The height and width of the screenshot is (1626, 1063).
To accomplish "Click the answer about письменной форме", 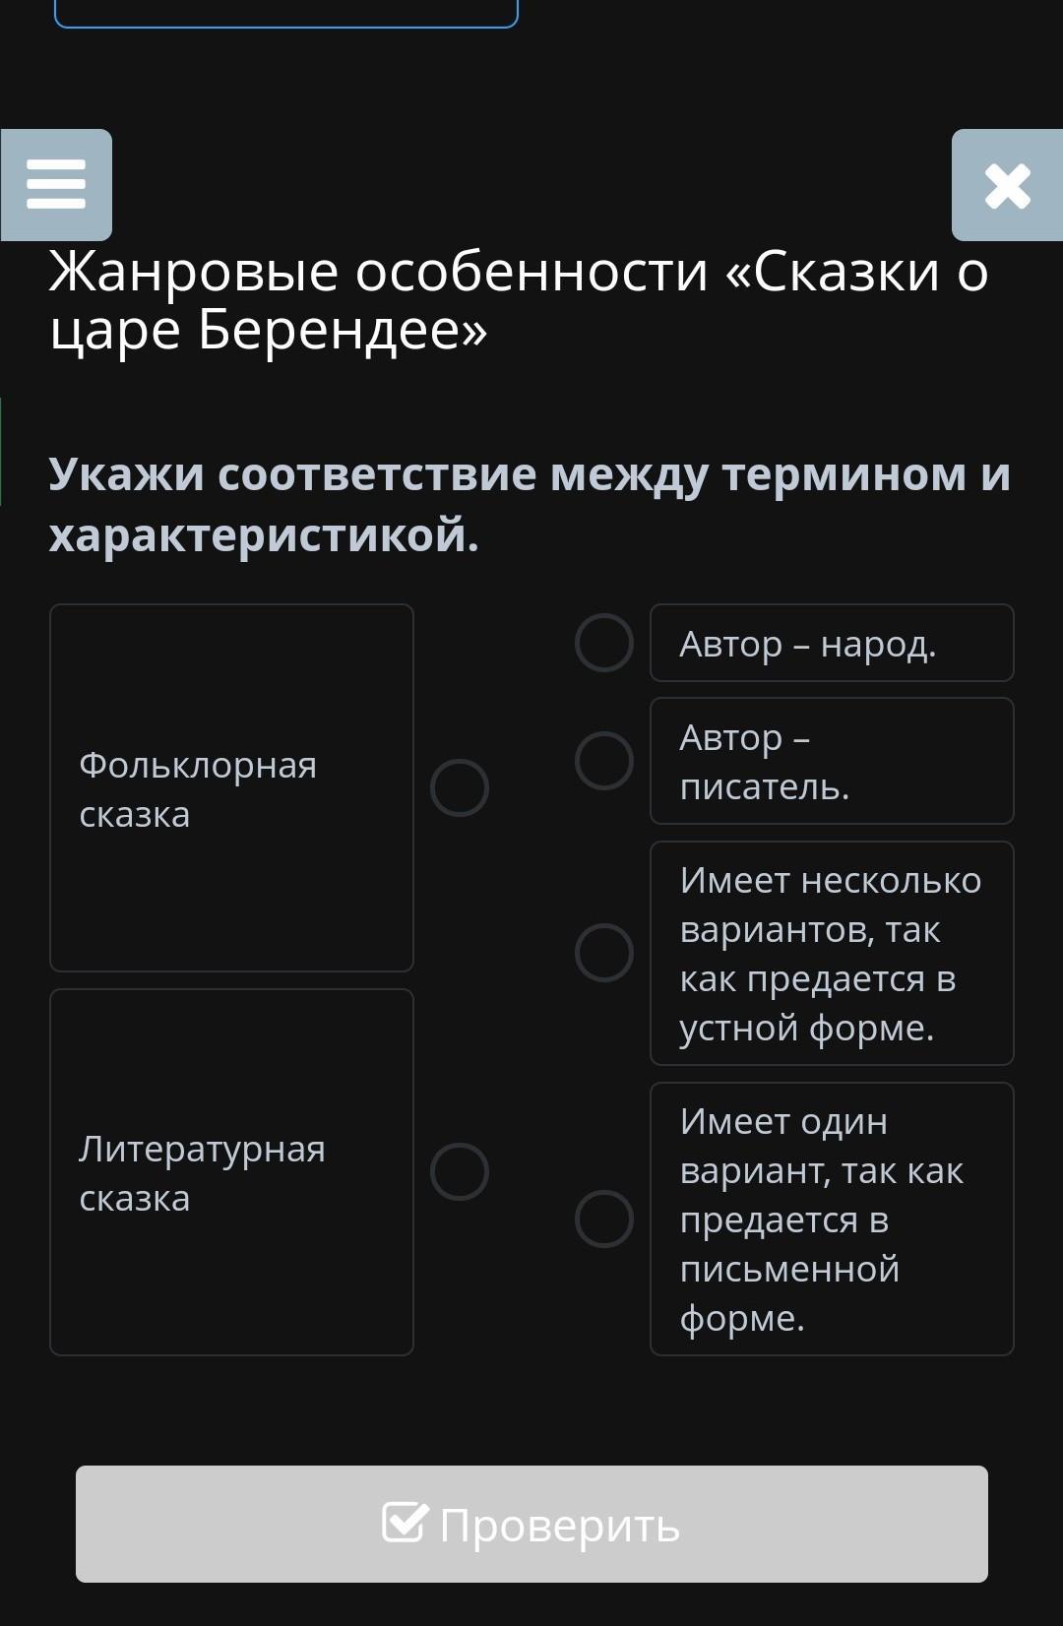I will pos(832,1219).
